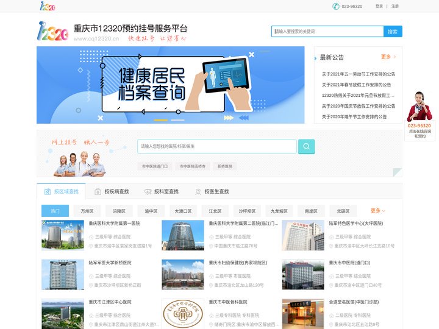Click address 中国重庆市临江路76号

point(236,246)
